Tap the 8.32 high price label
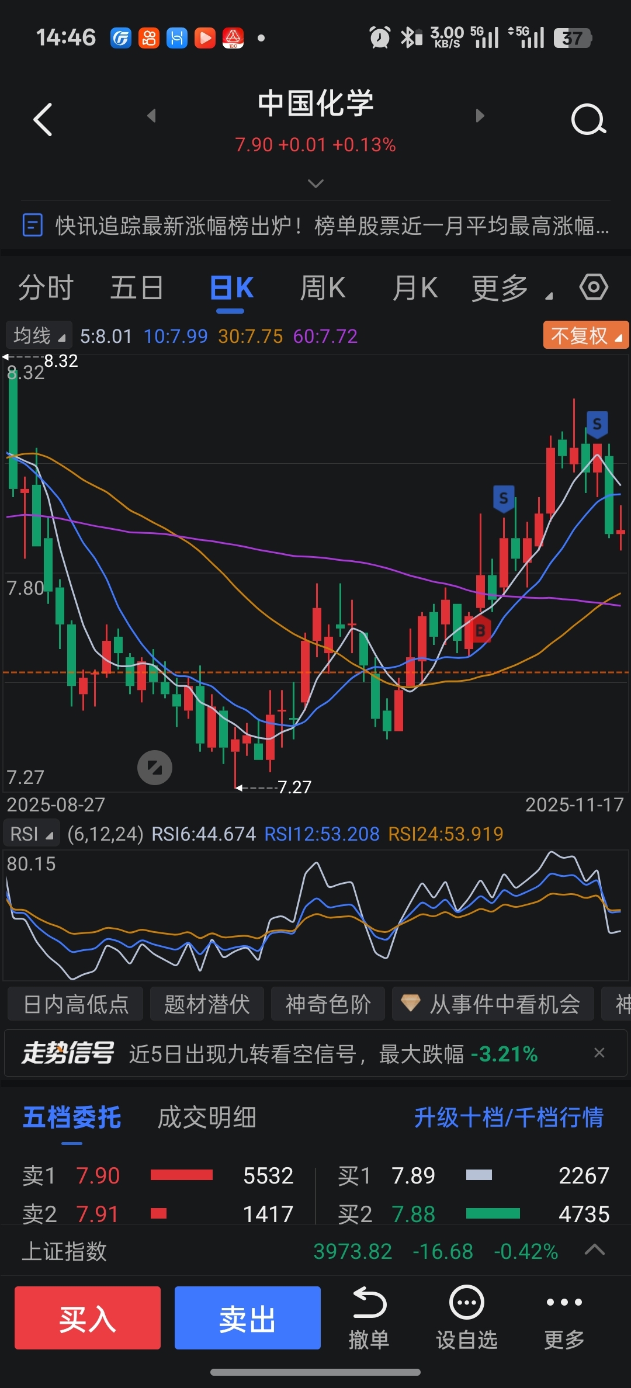 coord(61,361)
